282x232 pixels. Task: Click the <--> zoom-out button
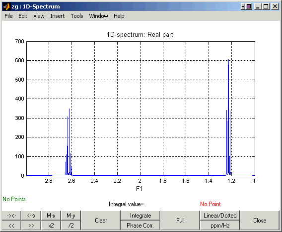tap(31, 216)
